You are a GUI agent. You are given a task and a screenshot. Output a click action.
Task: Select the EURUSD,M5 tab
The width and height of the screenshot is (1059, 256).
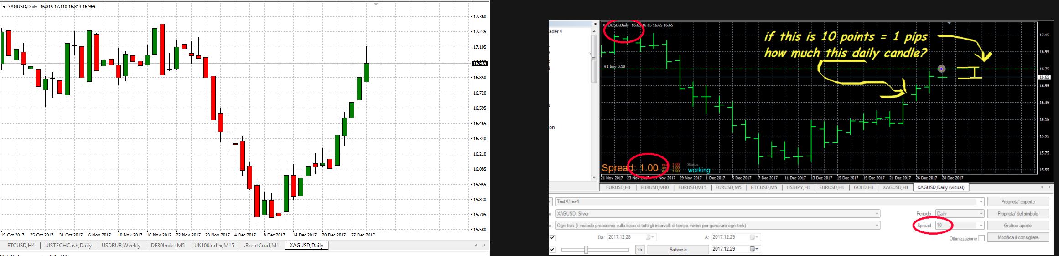728,187
